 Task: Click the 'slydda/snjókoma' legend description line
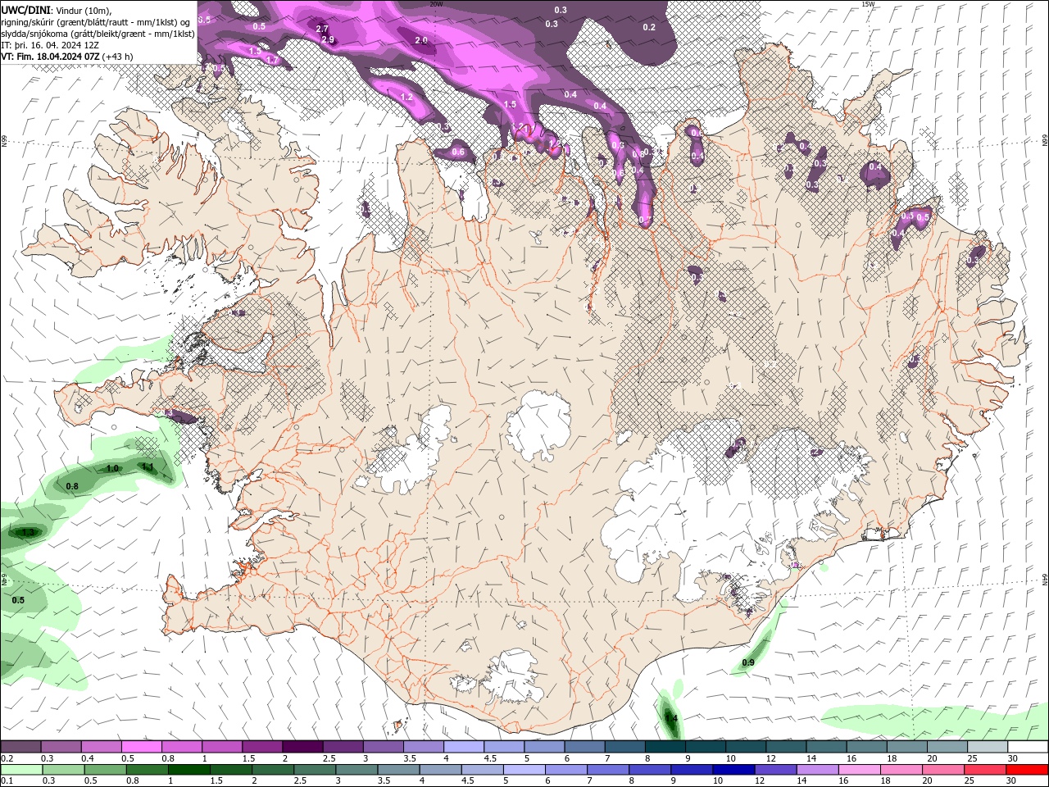(98, 34)
